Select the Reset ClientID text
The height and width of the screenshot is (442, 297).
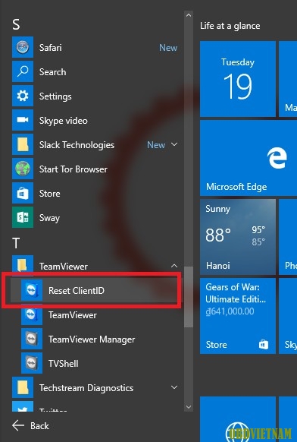(77, 291)
